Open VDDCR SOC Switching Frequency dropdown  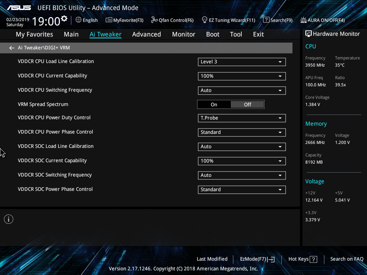coord(242,175)
